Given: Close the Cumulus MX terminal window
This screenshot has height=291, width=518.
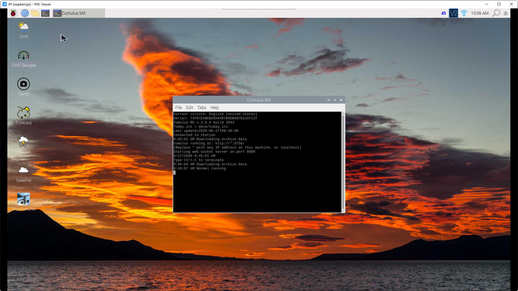Looking at the screenshot, I should click(x=341, y=100).
